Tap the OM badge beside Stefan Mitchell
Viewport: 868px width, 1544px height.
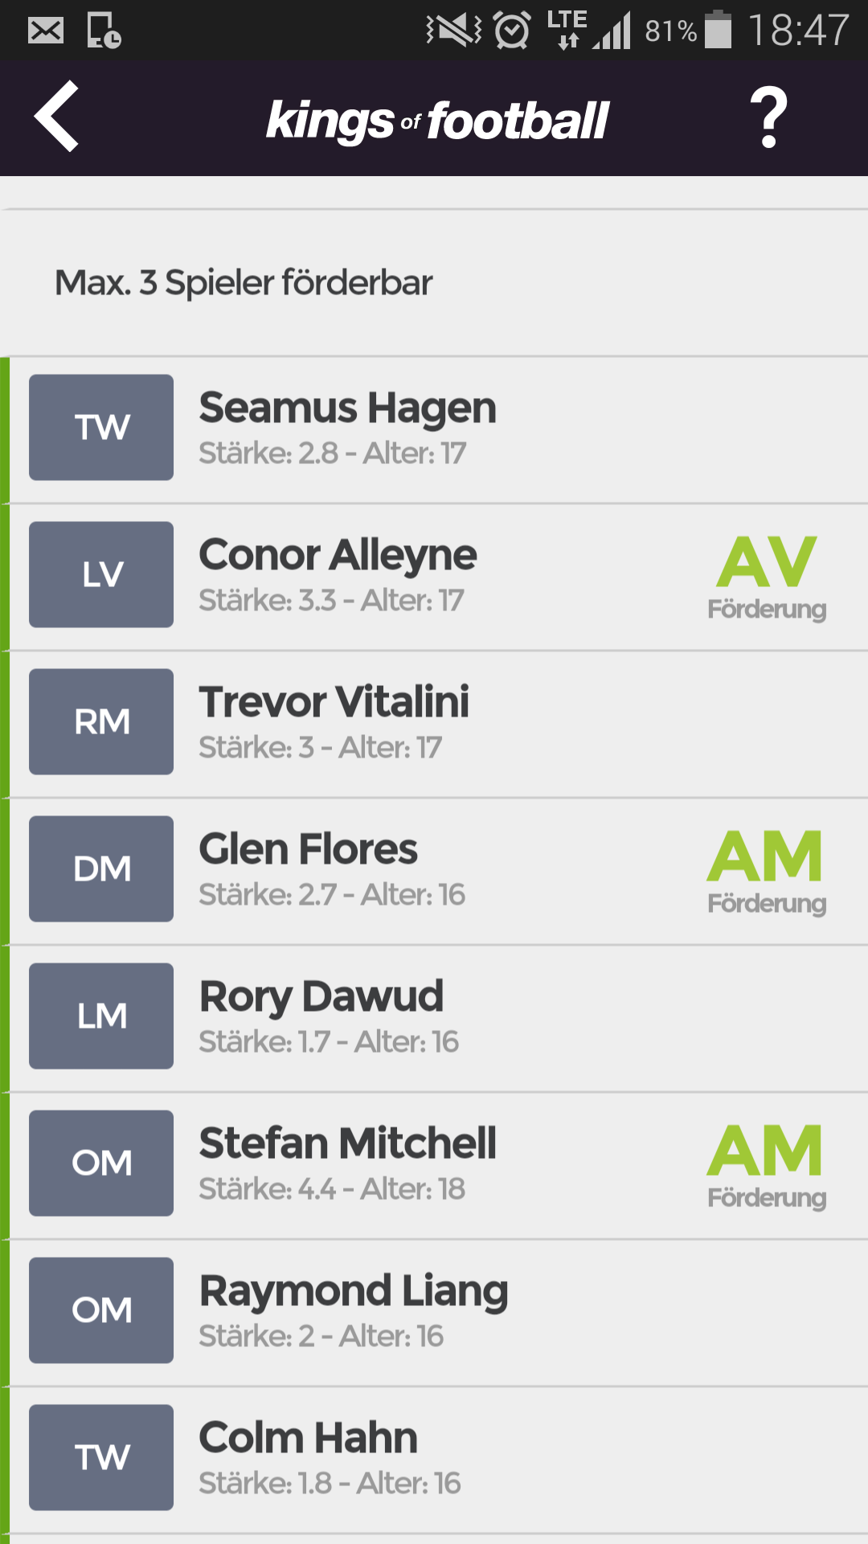101,1163
